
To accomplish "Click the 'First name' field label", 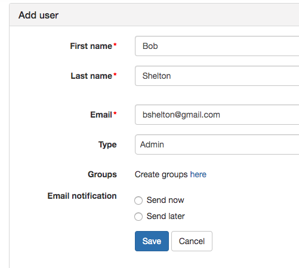I will pos(91,46).
